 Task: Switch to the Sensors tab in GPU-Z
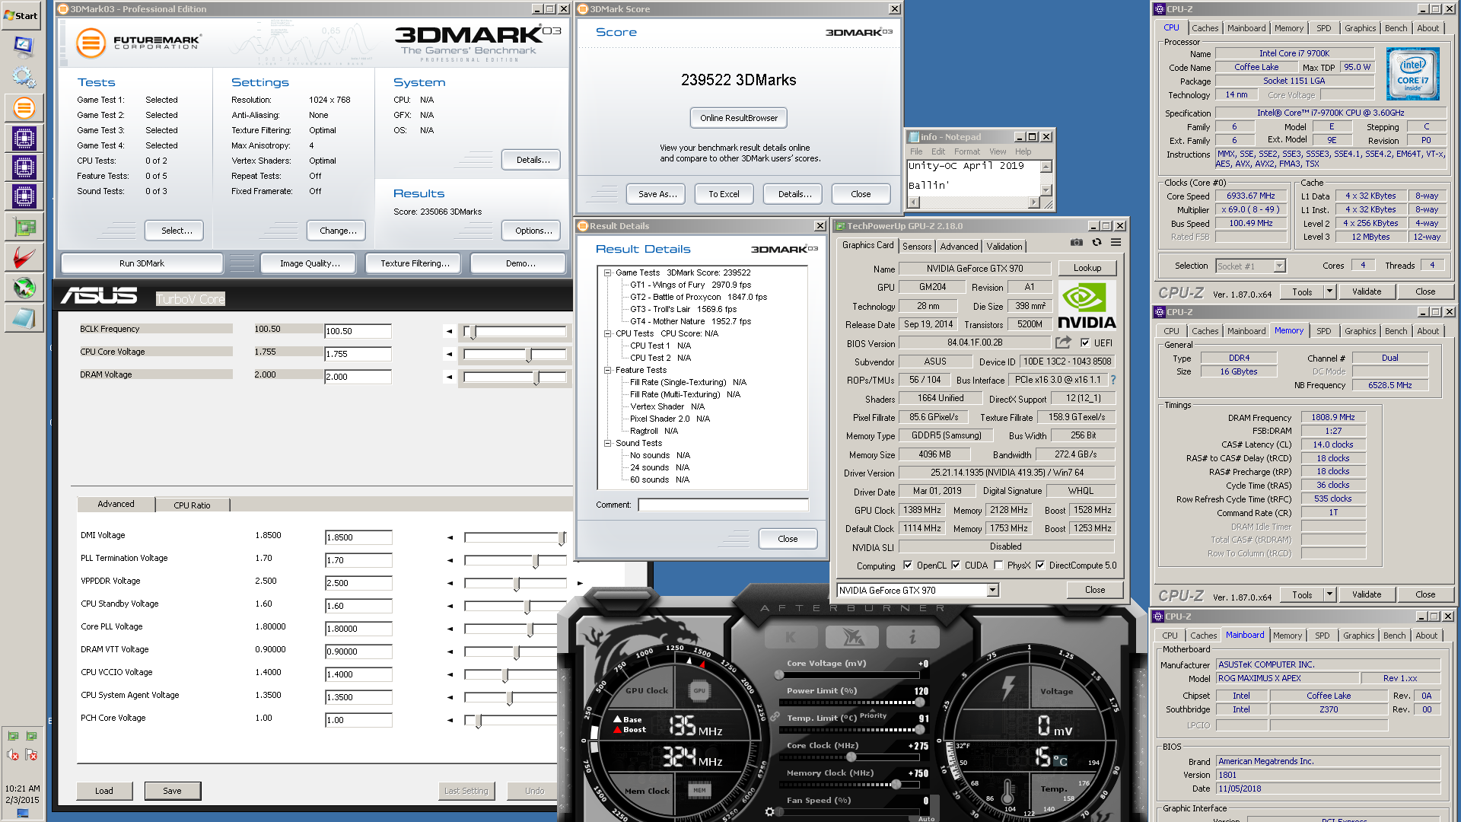click(x=917, y=247)
